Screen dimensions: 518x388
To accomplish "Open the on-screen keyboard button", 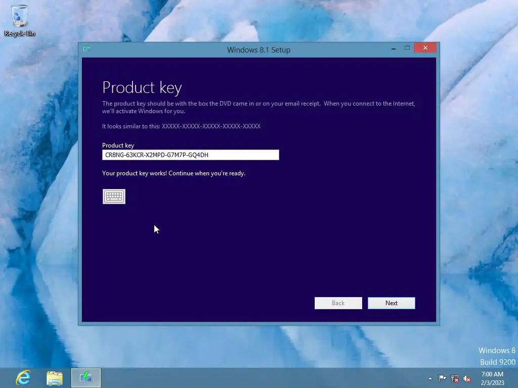I will pos(114,197).
